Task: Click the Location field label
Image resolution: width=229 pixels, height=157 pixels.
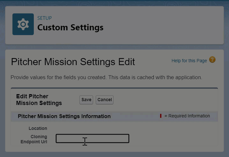Action: point(38,128)
